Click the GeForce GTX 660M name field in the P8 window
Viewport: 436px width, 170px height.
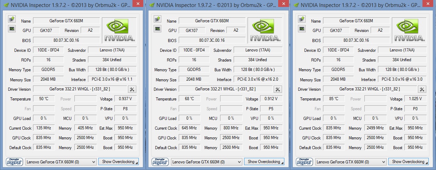click(66, 21)
